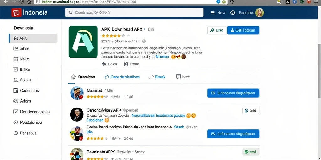Switch to the Elarak tab
The width and height of the screenshot is (321, 160).
click(157, 77)
